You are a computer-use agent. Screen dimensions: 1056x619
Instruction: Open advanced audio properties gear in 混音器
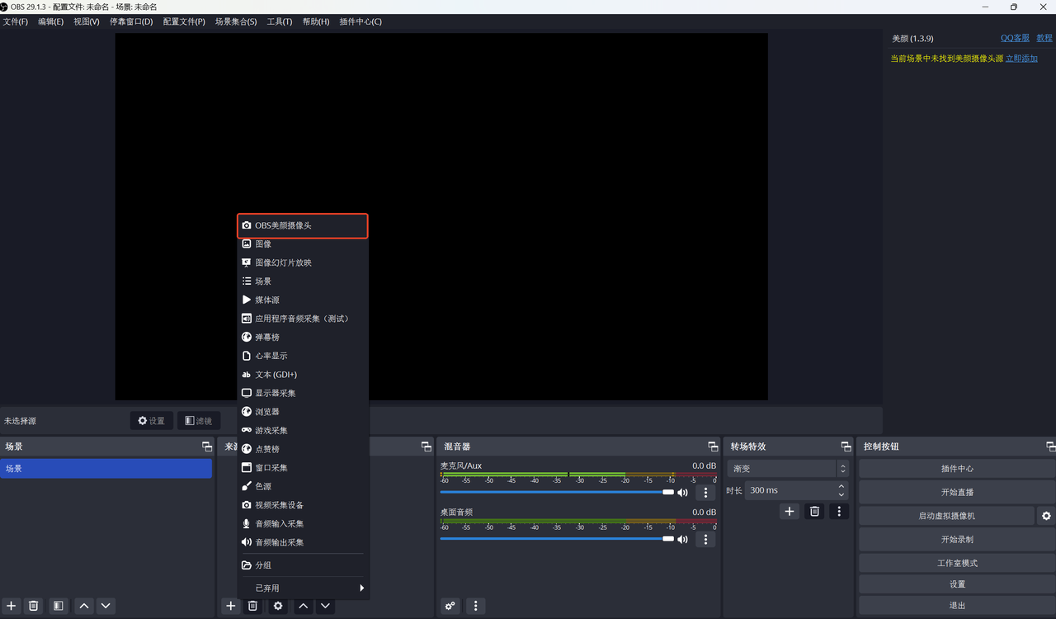pyautogui.click(x=450, y=605)
